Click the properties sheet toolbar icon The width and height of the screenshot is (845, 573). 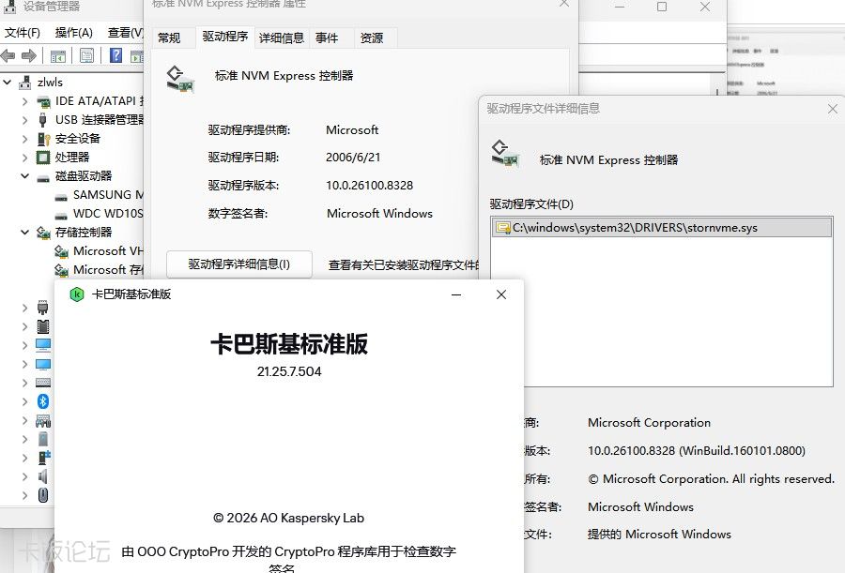tap(86, 55)
